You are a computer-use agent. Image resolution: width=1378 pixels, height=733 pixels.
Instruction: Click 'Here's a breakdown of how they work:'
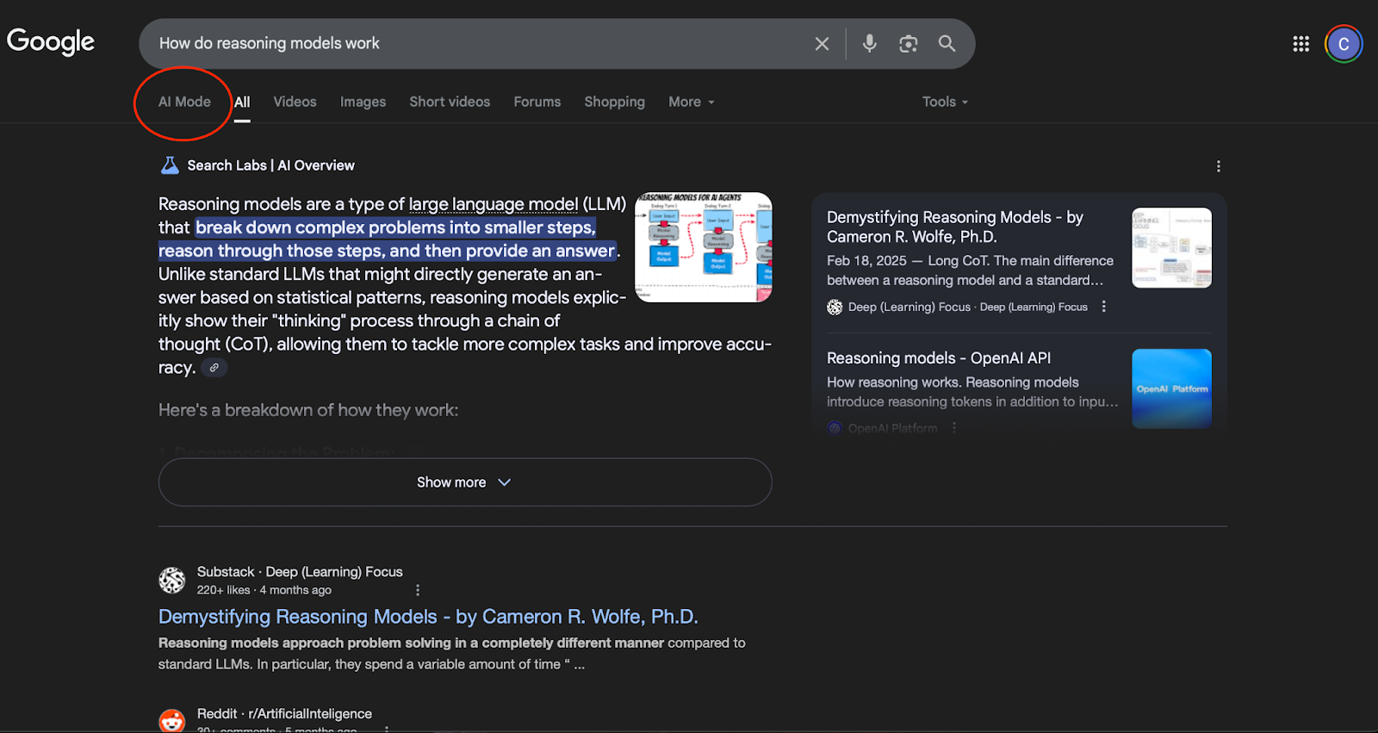[x=308, y=410]
